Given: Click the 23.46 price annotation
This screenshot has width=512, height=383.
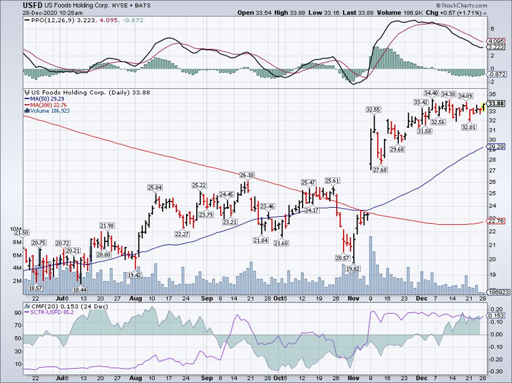Looking at the screenshot, I should click(267, 206).
